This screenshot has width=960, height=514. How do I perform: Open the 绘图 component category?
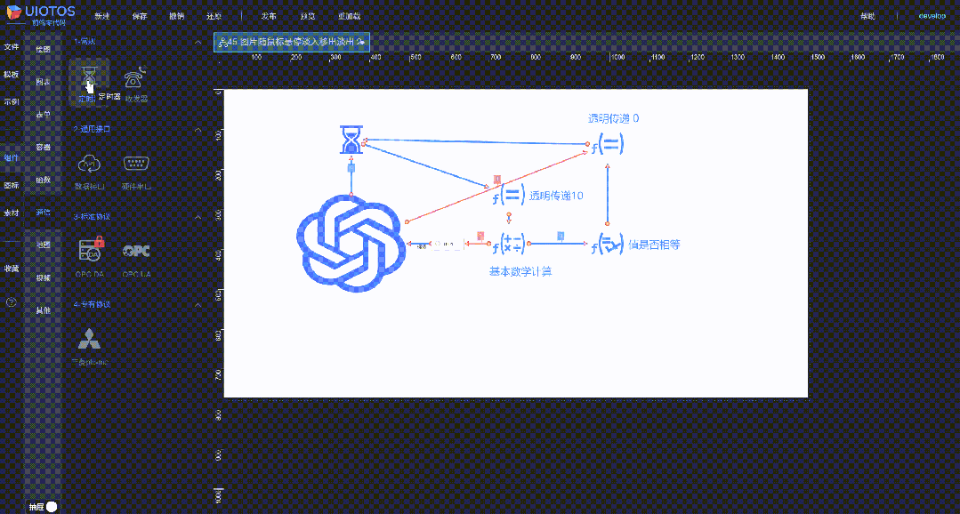(43, 49)
